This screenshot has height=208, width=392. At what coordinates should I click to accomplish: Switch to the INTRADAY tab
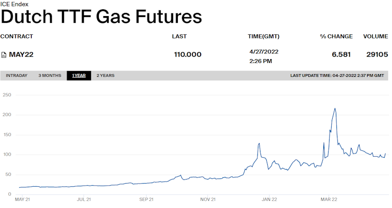click(x=17, y=76)
